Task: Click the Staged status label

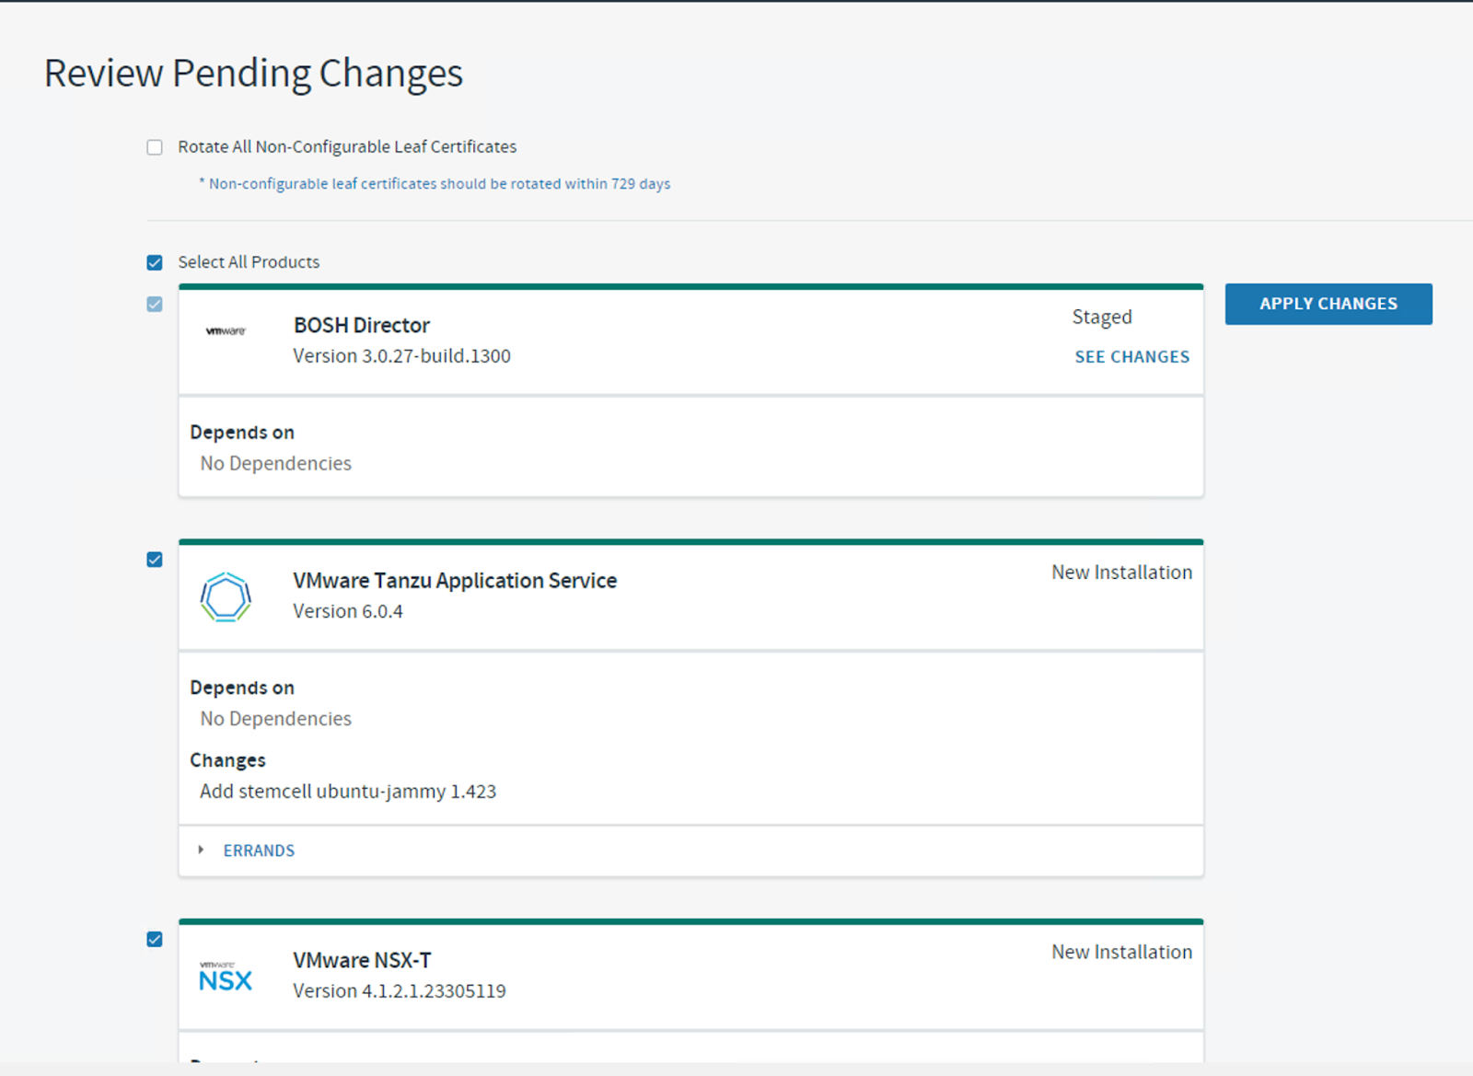Action: (x=1102, y=318)
